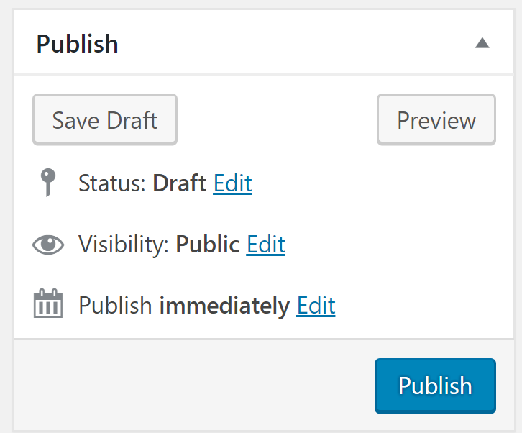Click the Publish panel heading text

pyautogui.click(x=77, y=44)
